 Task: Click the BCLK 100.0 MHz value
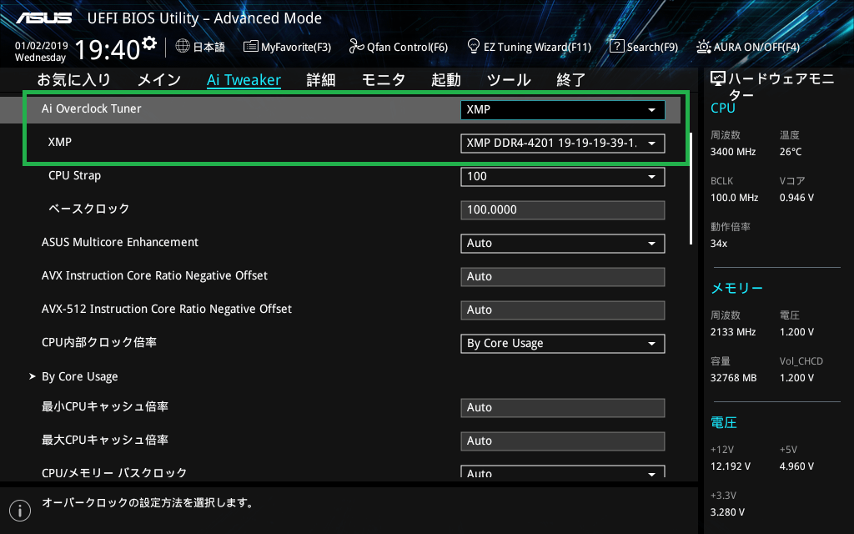734,198
